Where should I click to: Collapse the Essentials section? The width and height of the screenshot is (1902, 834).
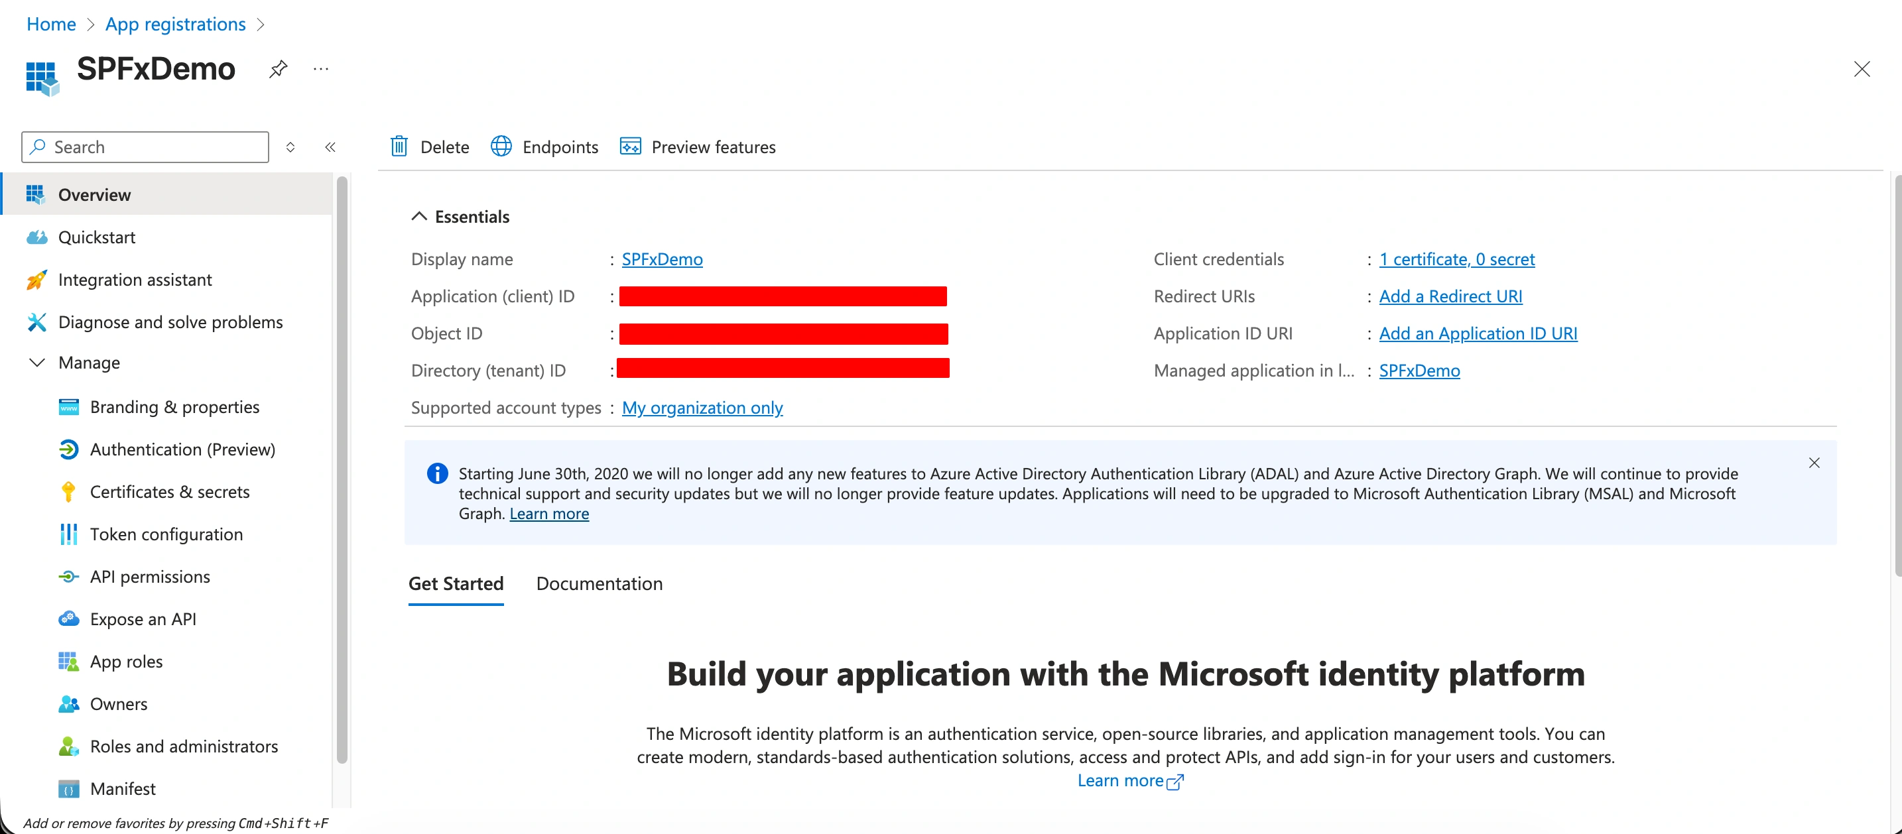tap(418, 216)
